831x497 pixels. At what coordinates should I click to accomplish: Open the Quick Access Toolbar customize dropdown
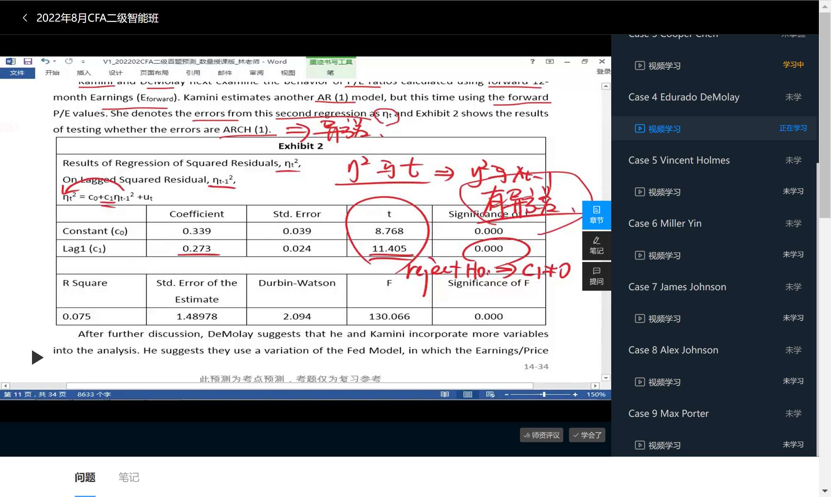click(83, 61)
